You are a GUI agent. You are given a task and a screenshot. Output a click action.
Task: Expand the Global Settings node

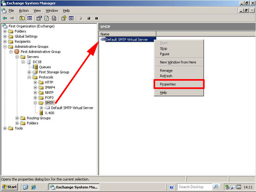pyautogui.click(x=5, y=36)
